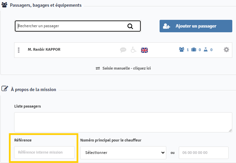This screenshot has height=163, width=236.
Task: Click the group icon beside Passagers, bagages header
Action: [x=5, y=5]
